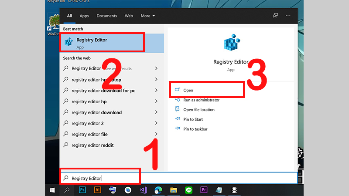Click the taskbar search magnifier icon
Viewport: 349px width, 196px height.
[67, 190]
